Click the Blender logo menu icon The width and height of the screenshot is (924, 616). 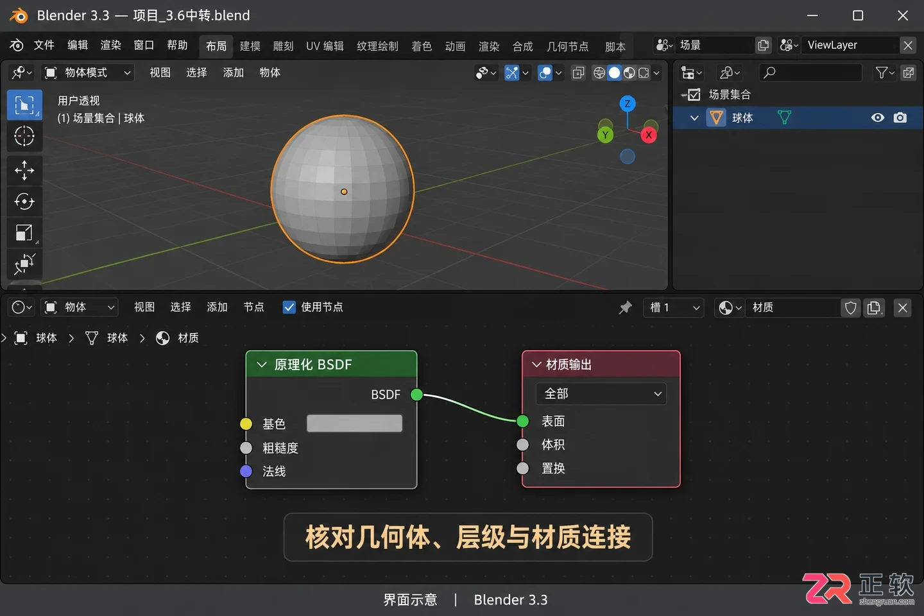pos(17,45)
